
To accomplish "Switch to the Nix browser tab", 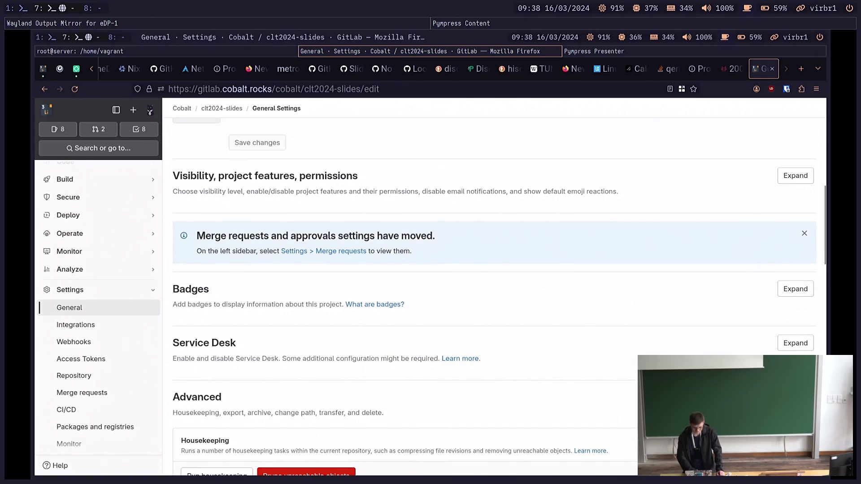I will click(130, 69).
